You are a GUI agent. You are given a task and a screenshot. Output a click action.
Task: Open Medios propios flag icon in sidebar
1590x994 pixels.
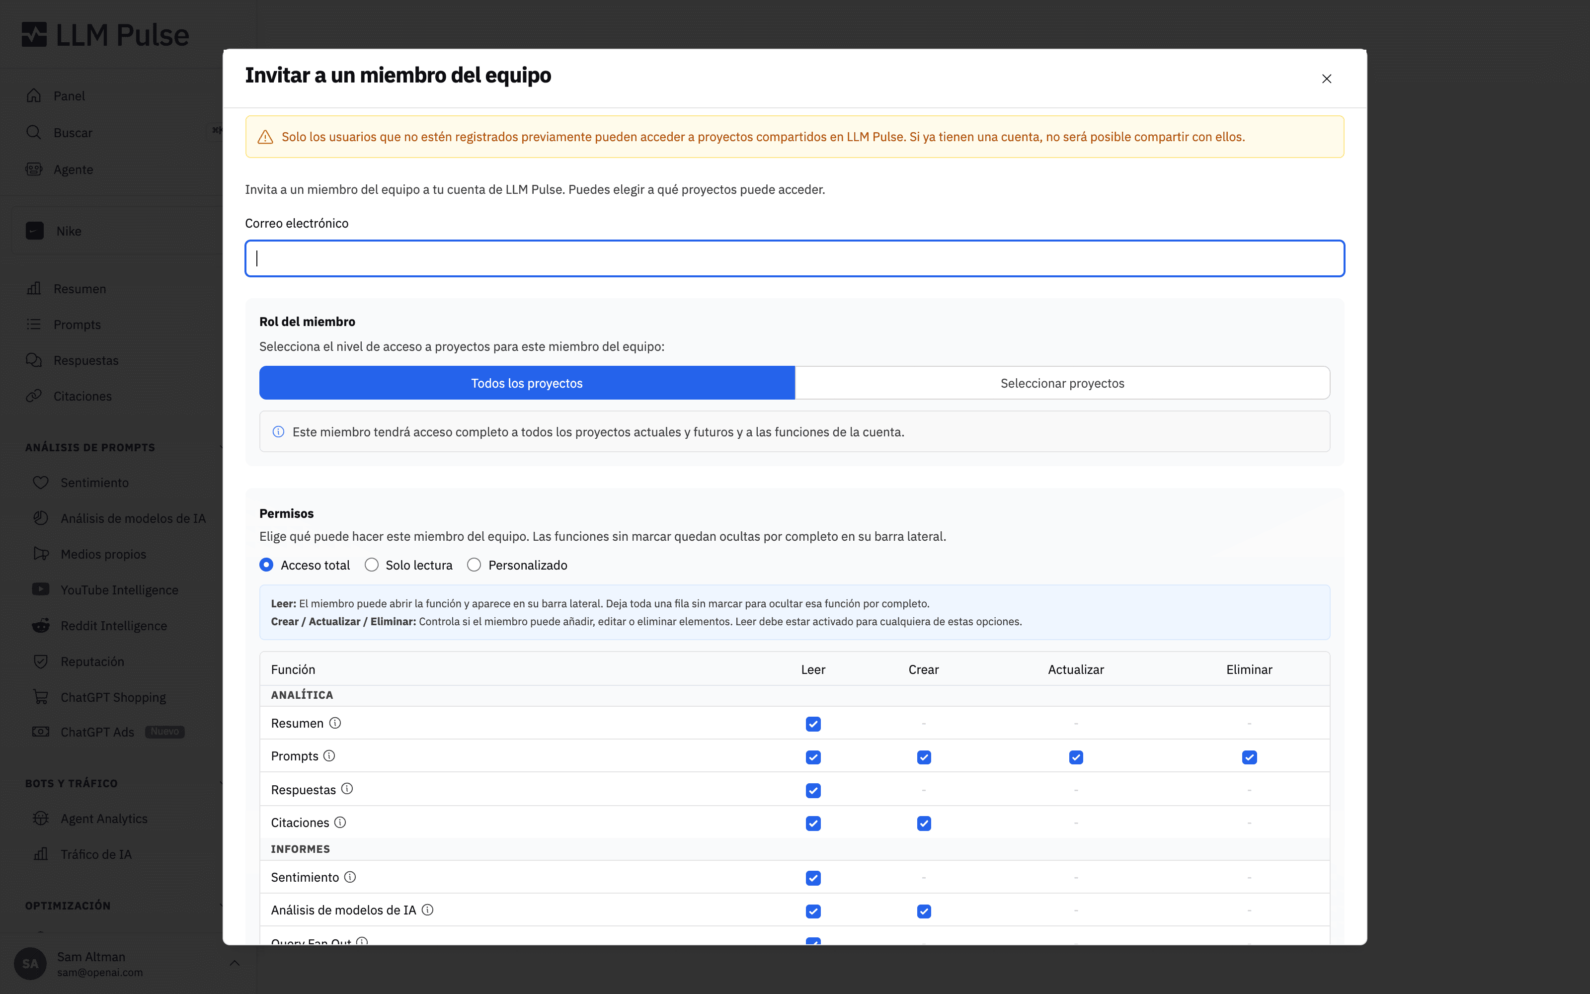click(41, 554)
